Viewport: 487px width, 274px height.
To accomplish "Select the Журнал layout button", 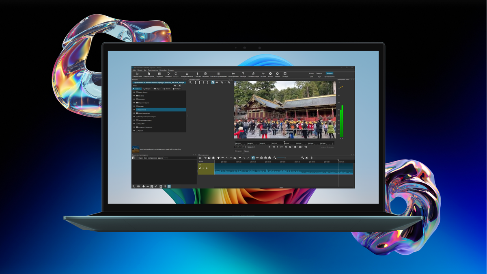I will point(311,73).
